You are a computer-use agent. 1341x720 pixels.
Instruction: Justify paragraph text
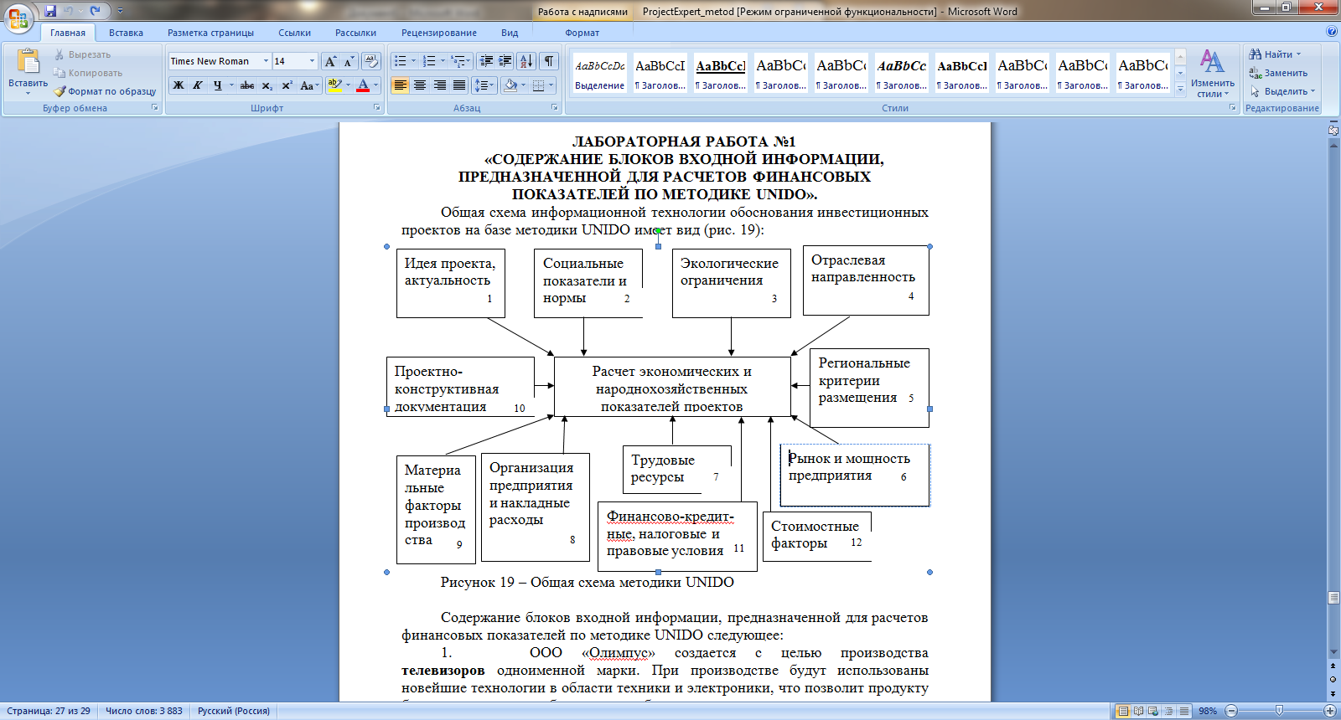pyautogui.click(x=458, y=85)
